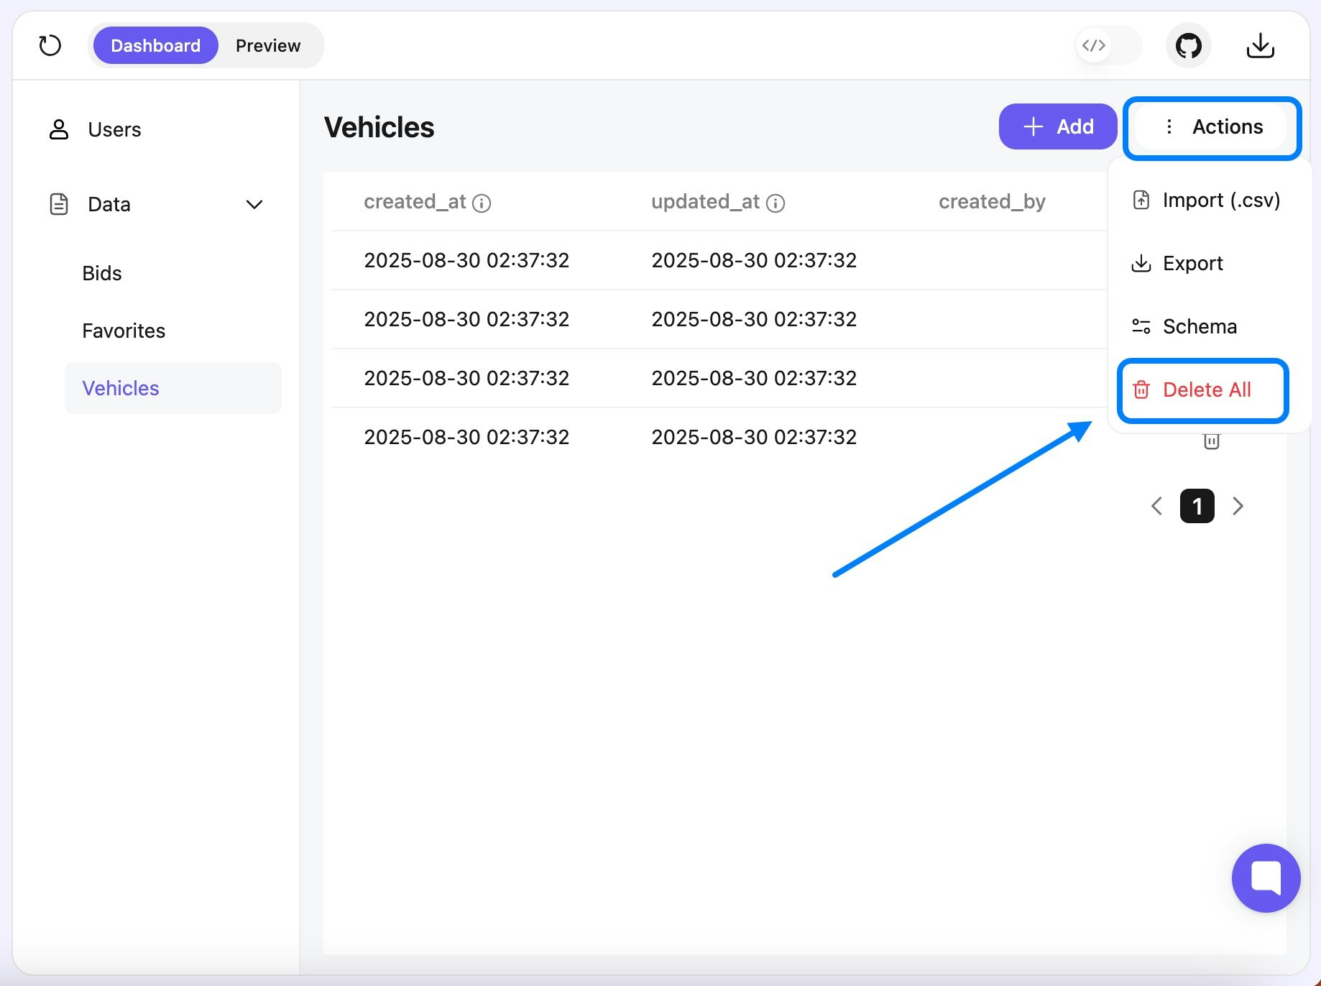
Task: Open the chat support bubble
Action: pyautogui.click(x=1266, y=878)
